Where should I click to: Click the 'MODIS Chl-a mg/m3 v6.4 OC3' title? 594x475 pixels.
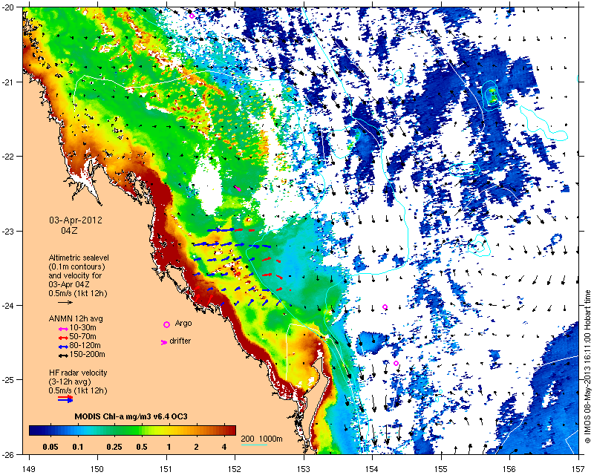(131, 416)
